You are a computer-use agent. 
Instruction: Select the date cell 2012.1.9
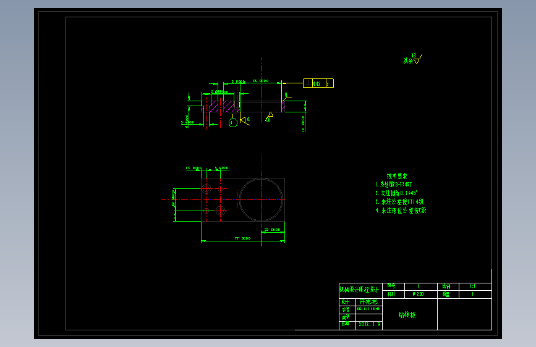point(369,324)
